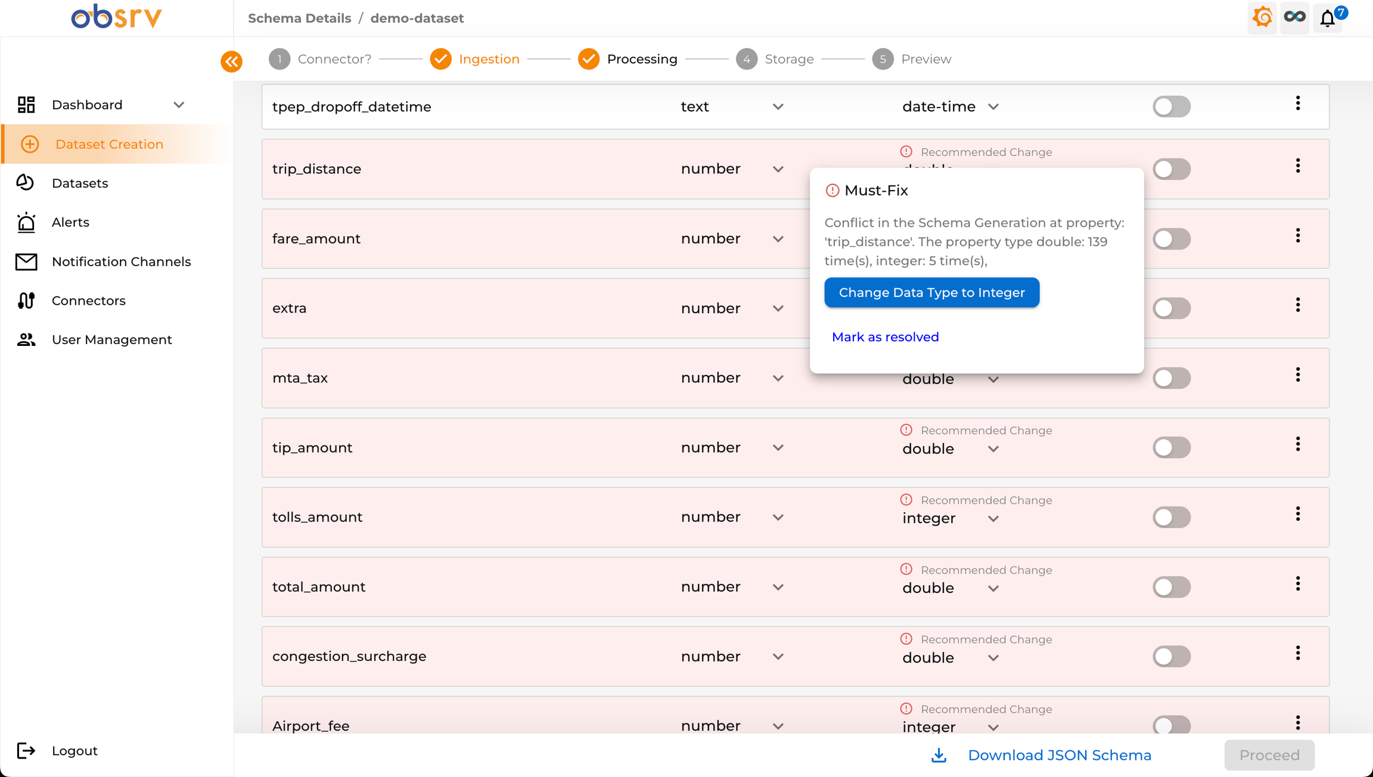Click Change Data Type to Integer button
Image resolution: width=1373 pixels, height=777 pixels.
[x=931, y=292]
